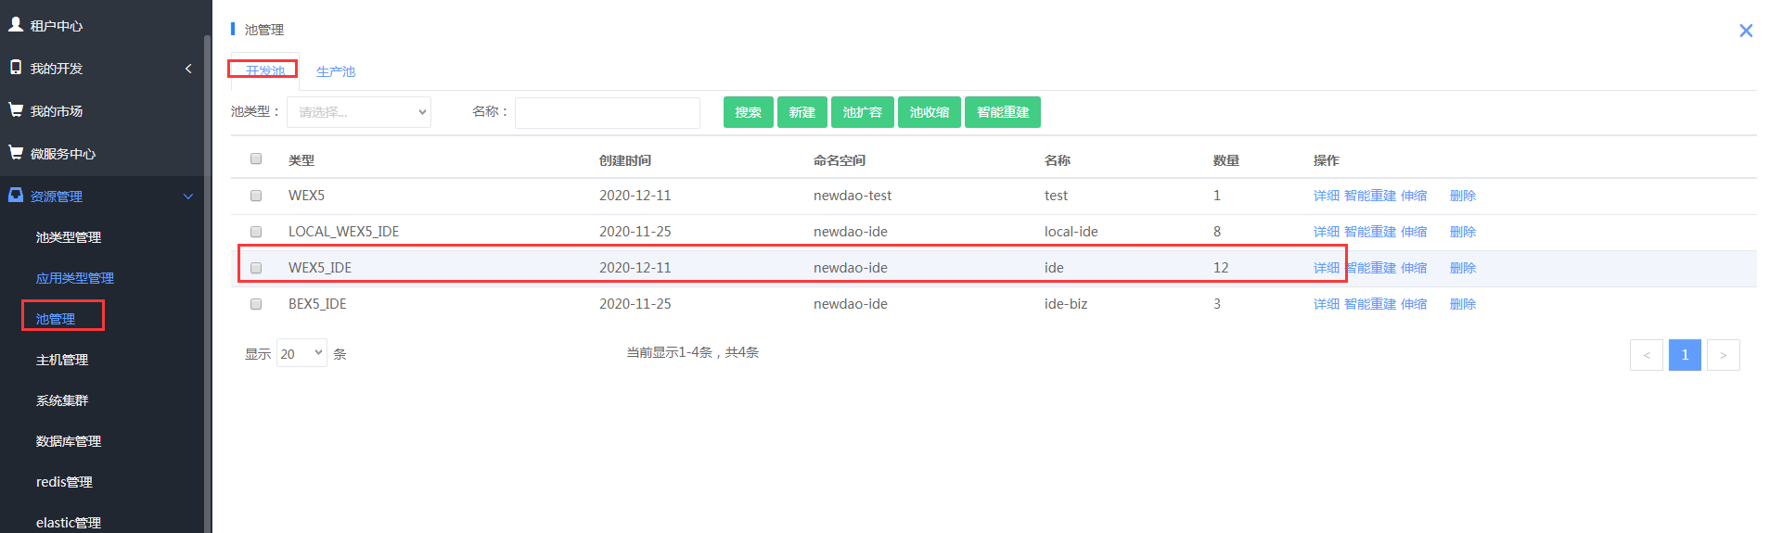1770x533 pixels.
Task: Open the 池类型 dropdown
Action: (x=359, y=112)
